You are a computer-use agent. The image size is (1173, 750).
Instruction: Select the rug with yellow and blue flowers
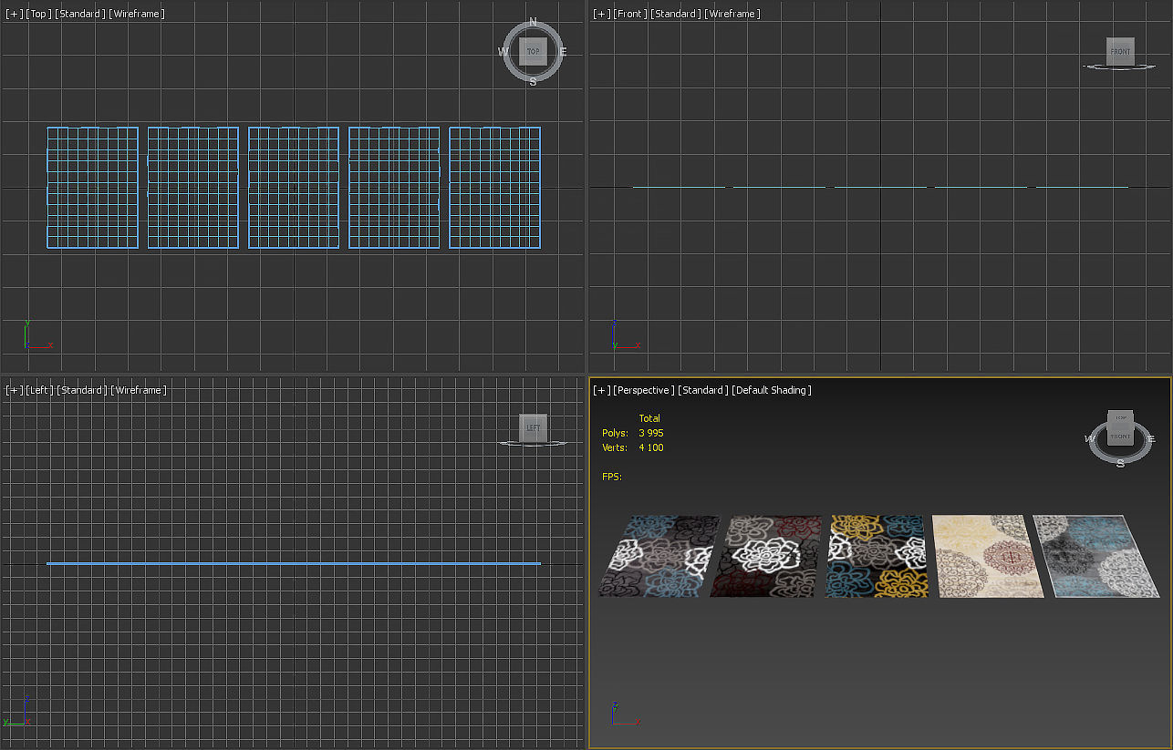[877, 556]
